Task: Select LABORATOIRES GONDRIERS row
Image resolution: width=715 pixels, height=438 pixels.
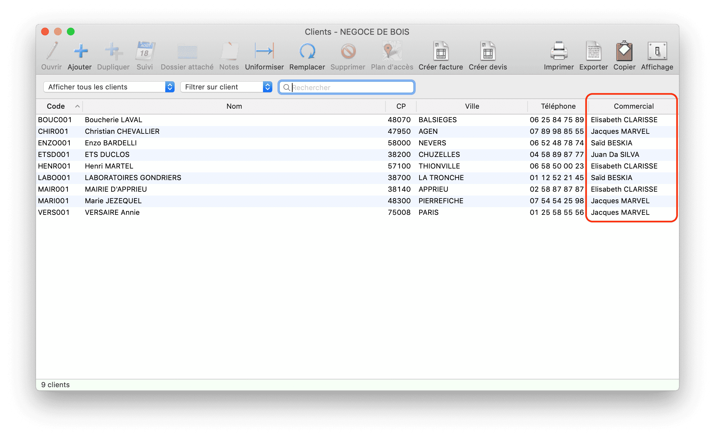Action: click(x=133, y=178)
